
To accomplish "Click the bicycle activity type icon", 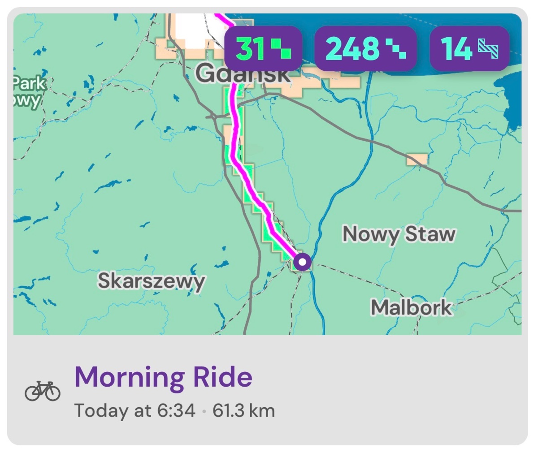I will click(x=42, y=391).
